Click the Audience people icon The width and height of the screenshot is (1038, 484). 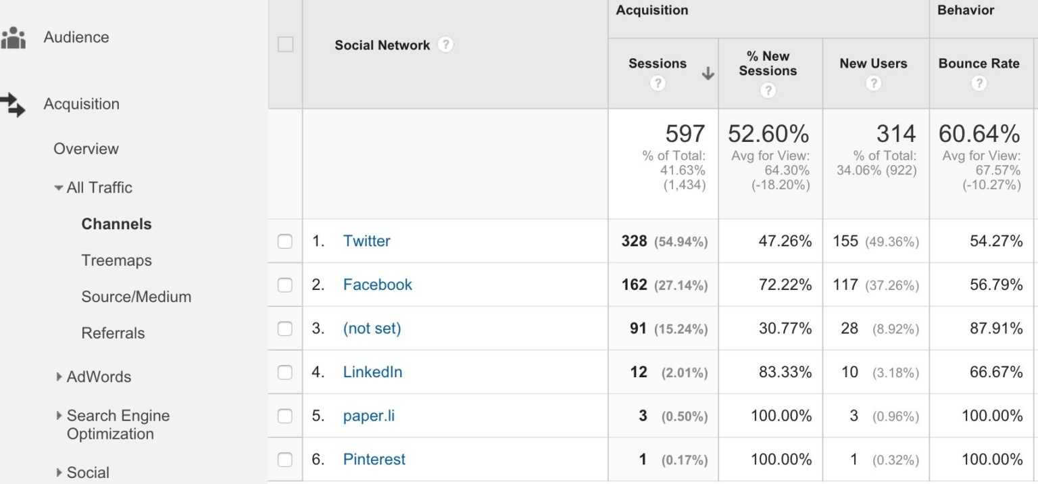[x=13, y=38]
